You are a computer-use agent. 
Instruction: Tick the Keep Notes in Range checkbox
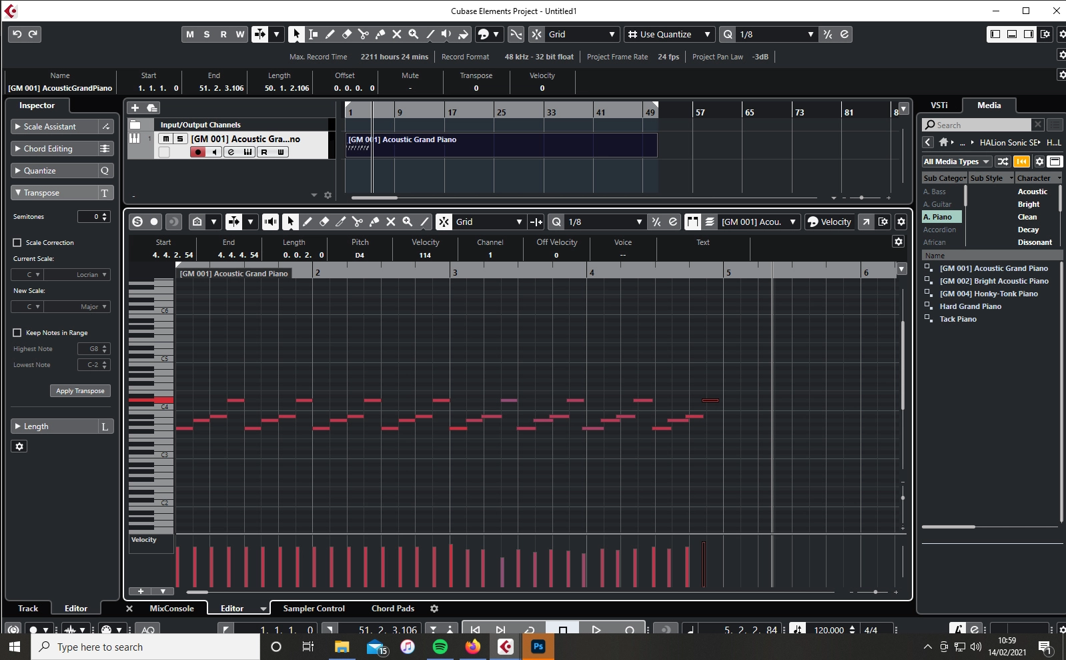17,332
